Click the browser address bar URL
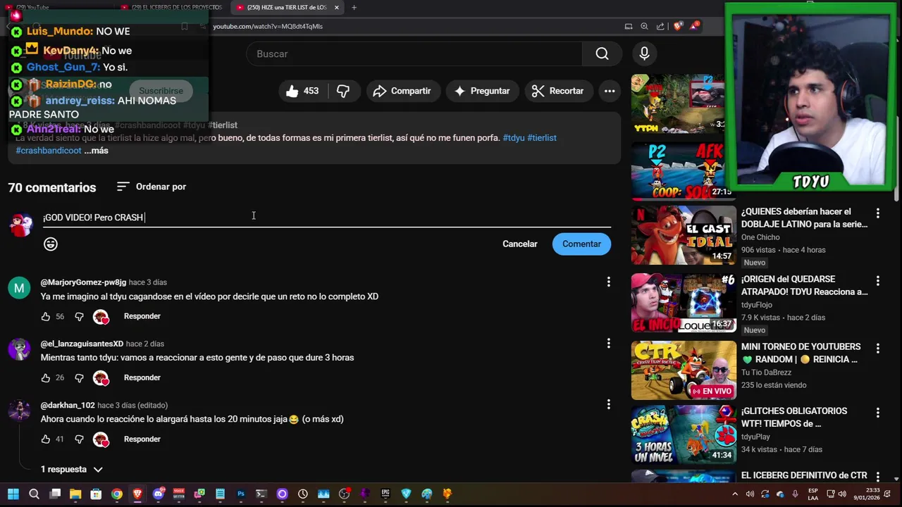 [x=268, y=27]
